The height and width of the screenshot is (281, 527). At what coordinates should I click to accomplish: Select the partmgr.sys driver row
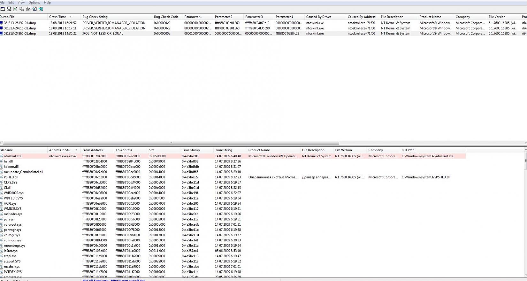pyautogui.click(x=233, y=230)
